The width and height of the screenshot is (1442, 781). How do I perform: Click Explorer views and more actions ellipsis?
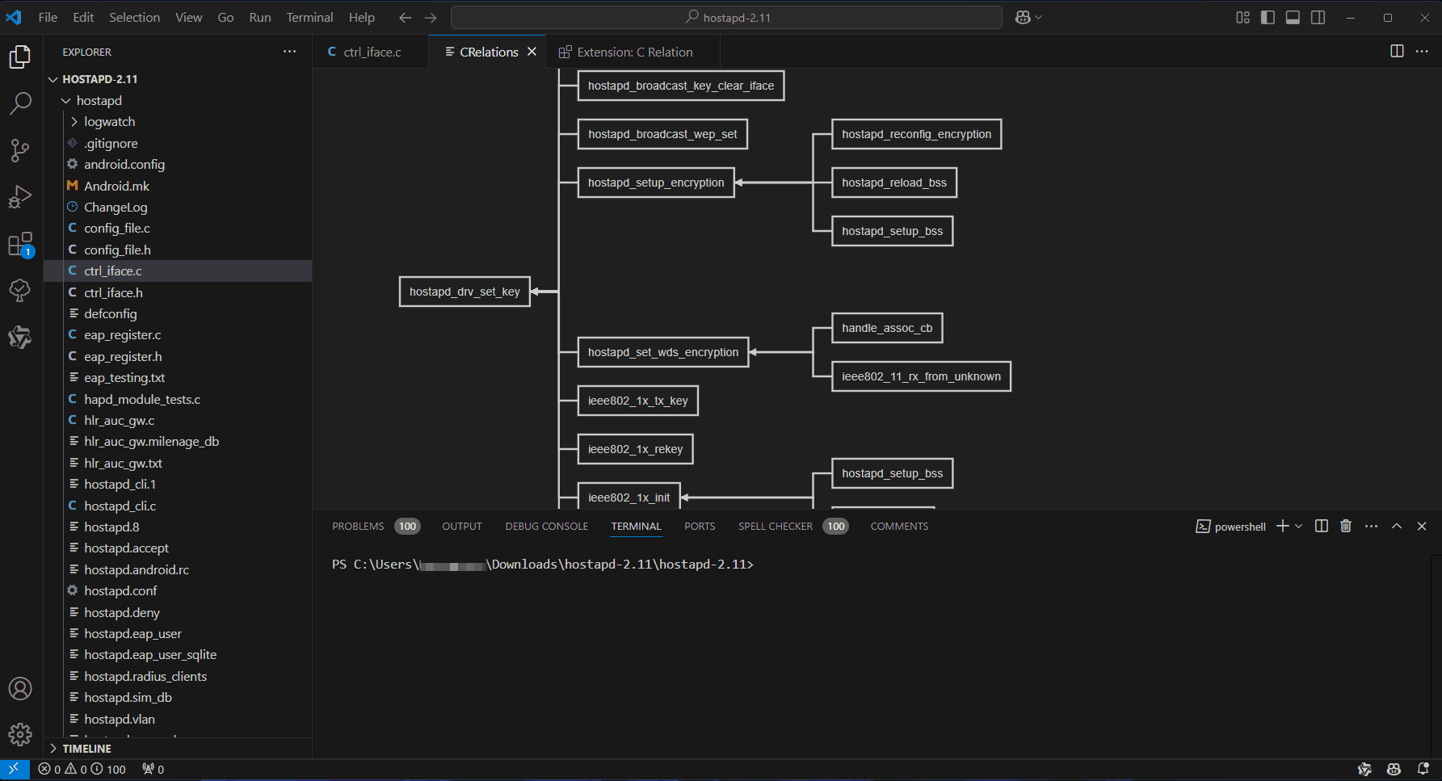[289, 52]
